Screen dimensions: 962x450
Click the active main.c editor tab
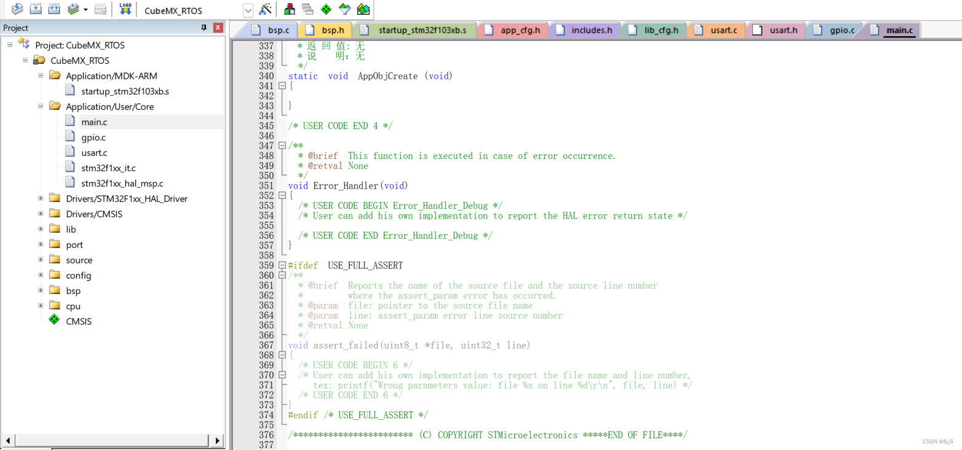pos(892,30)
